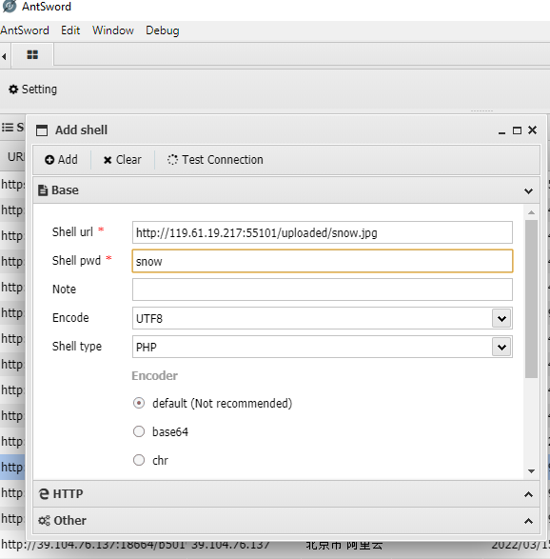Click the 39.104.76.137 shell list entry

click(x=230, y=545)
